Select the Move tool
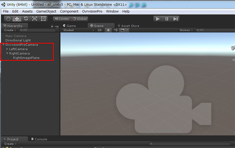This screenshot has width=235, height=148. [17, 19]
